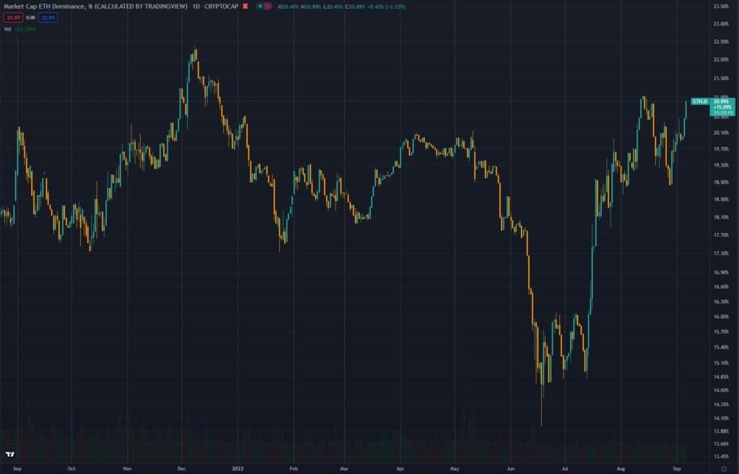This screenshot has height=474, width=739.
Task: Toggle the green-dot market status pill
Action: coord(264,6)
